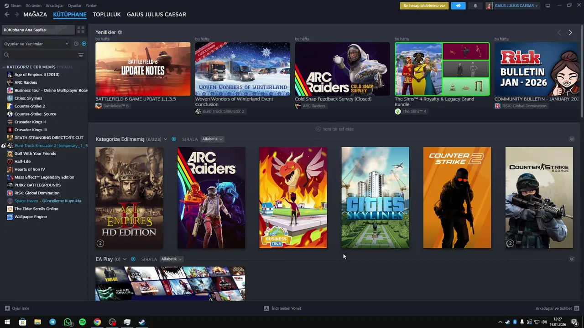This screenshot has width=584, height=328.
Task: Open Kategorize Edilmemiş shelf title dropdown
Action: pyautogui.click(x=166, y=139)
